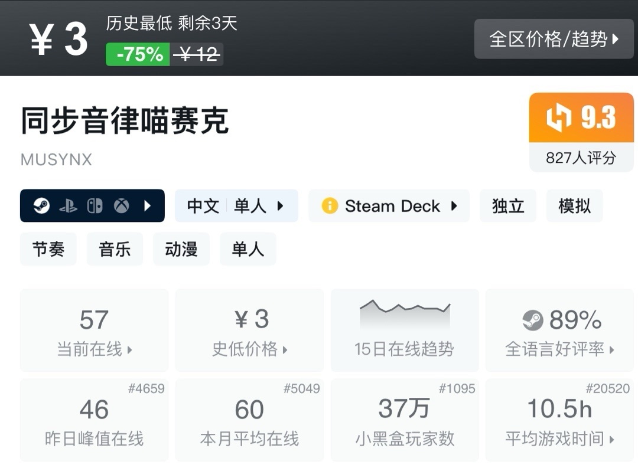Select the 独立 tag
638x471 pixels.
click(x=508, y=206)
